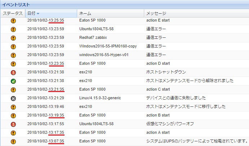The width and height of the screenshot is (249, 146).
Task: Click warning icon for Redhat7 zabbix row
Action: point(13,38)
